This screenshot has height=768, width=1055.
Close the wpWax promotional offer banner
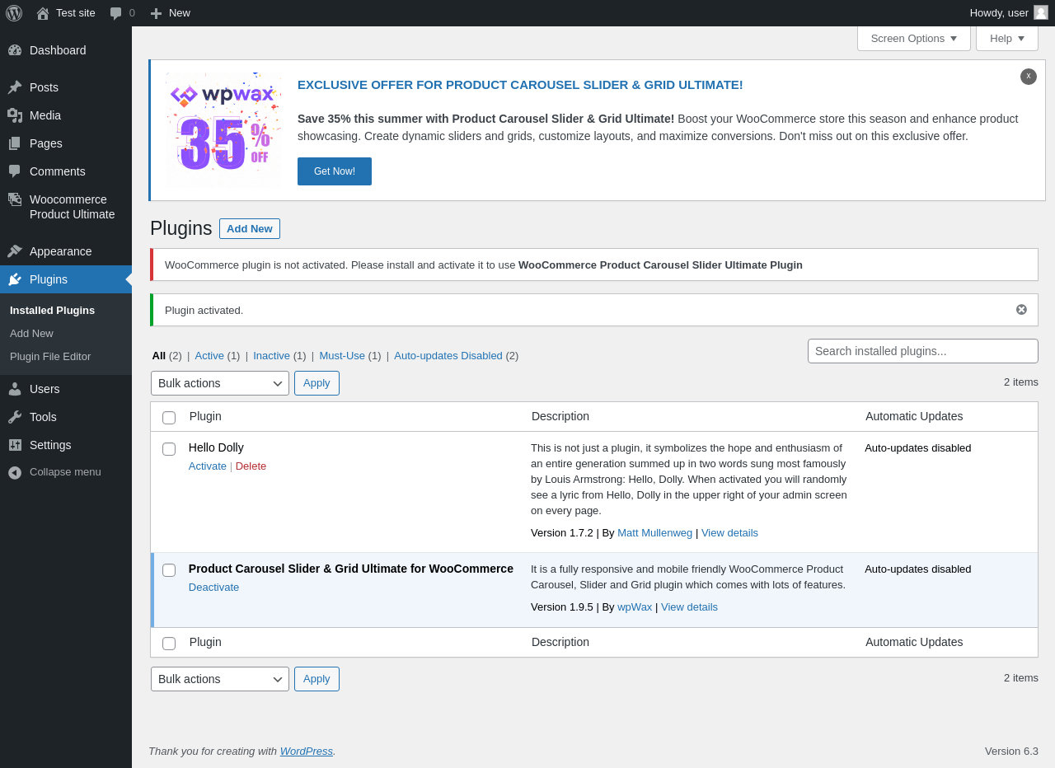(x=1029, y=77)
